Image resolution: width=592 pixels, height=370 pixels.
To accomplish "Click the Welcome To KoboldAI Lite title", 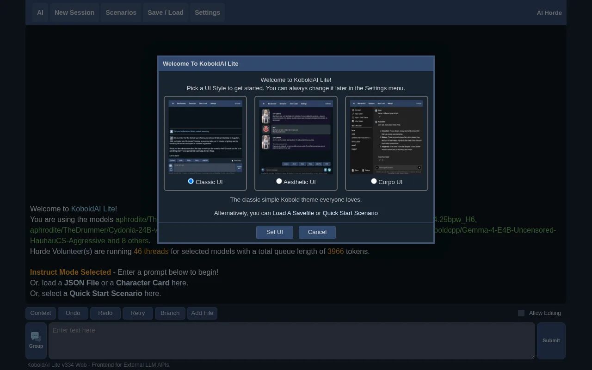I will pyautogui.click(x=201, y=64).
